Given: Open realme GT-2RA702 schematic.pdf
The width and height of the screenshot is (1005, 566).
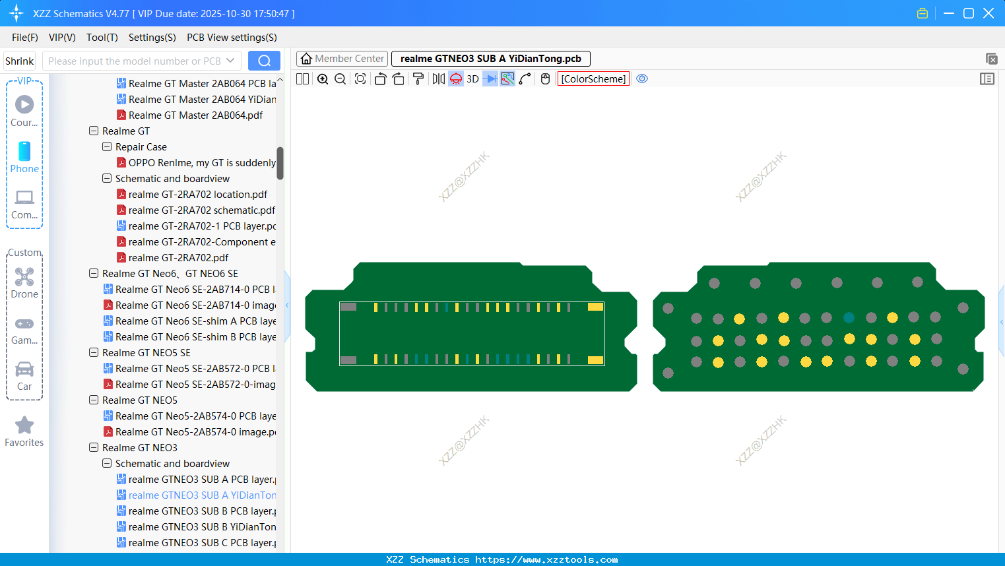Looking at the screenshot, I should point(202,210).
